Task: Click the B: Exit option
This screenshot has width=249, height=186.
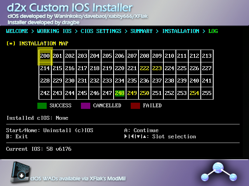Action: (x=17, y=137)
